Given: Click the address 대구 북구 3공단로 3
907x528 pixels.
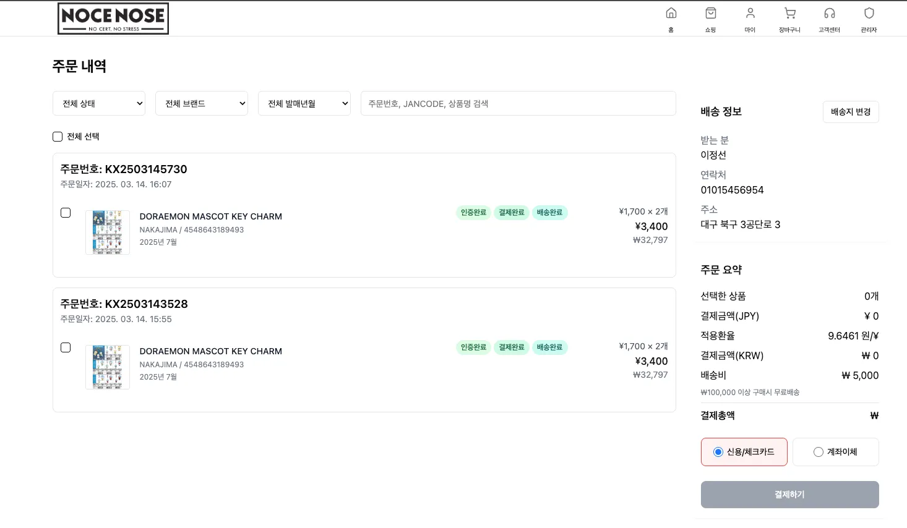Looking at the screenshot, I should pyautogui.click(x=741, y=224).
